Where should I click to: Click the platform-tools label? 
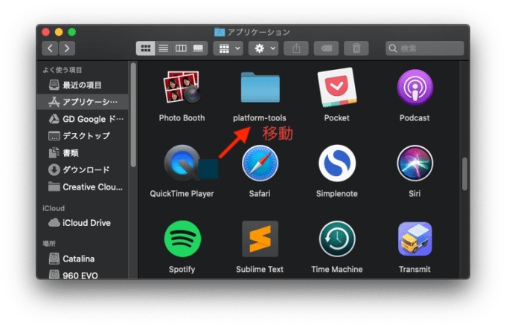(260, 118)
